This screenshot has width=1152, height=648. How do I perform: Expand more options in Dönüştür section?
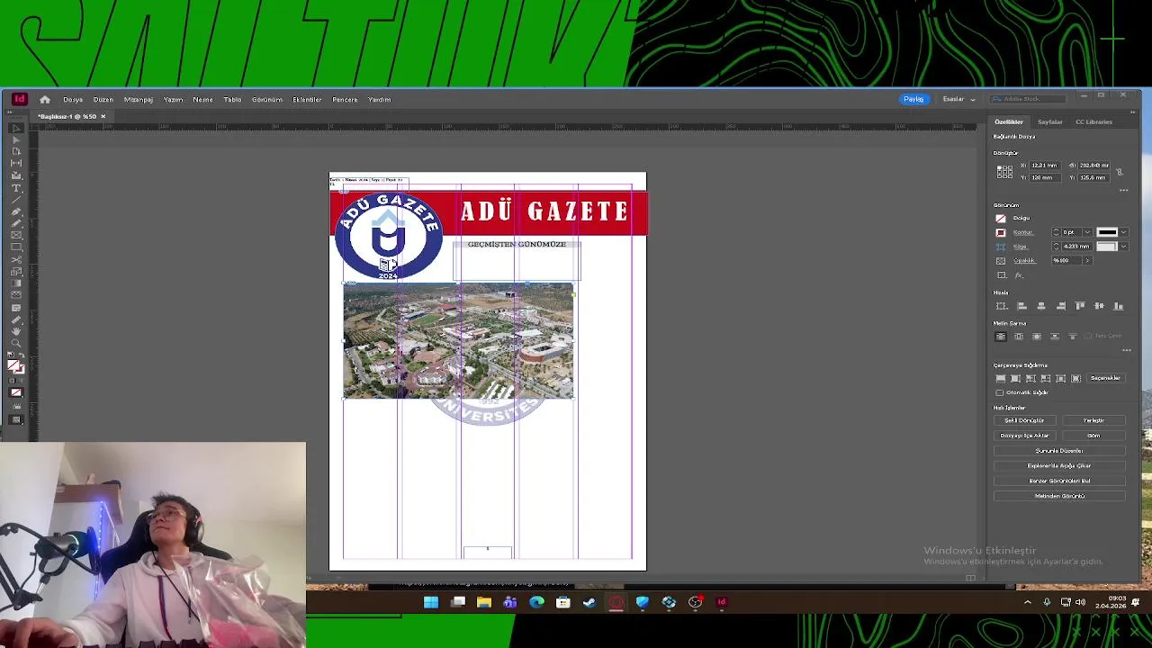point(1123,190)
